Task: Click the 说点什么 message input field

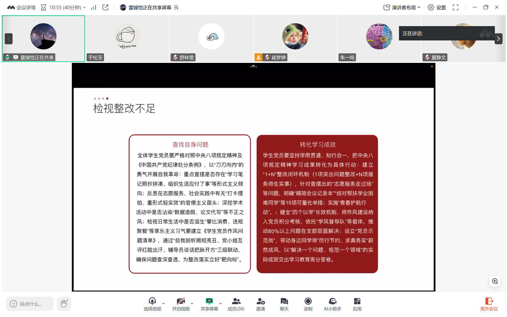Action: point(30,304)
